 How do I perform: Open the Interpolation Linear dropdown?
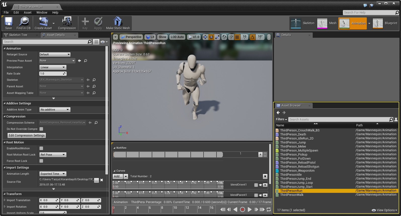pyautogui.click(x=53, y=67)
